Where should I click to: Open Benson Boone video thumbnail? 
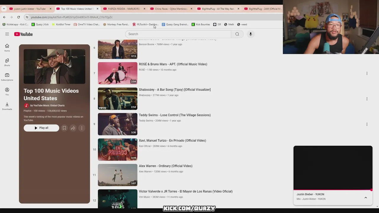point(118,49)
